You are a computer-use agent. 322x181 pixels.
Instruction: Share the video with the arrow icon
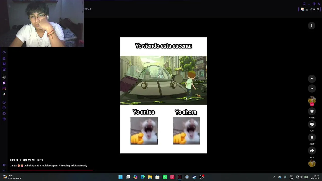pyautogui.click(x=312, y=151)
